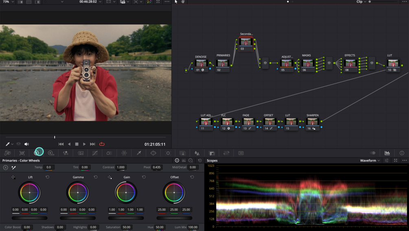
Task: Play the clip forward
Action: pyautogui.click(x=84, y=144)
